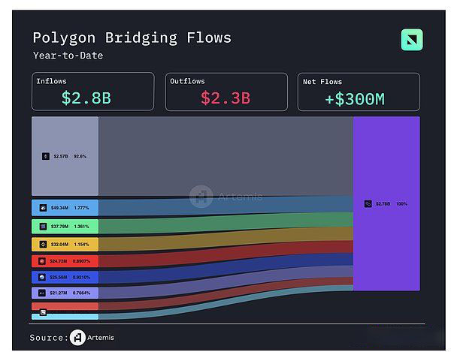Screen dimensions: 451x352
Task: Select the Outflows $2.3B card
Action: pos(226,92)
